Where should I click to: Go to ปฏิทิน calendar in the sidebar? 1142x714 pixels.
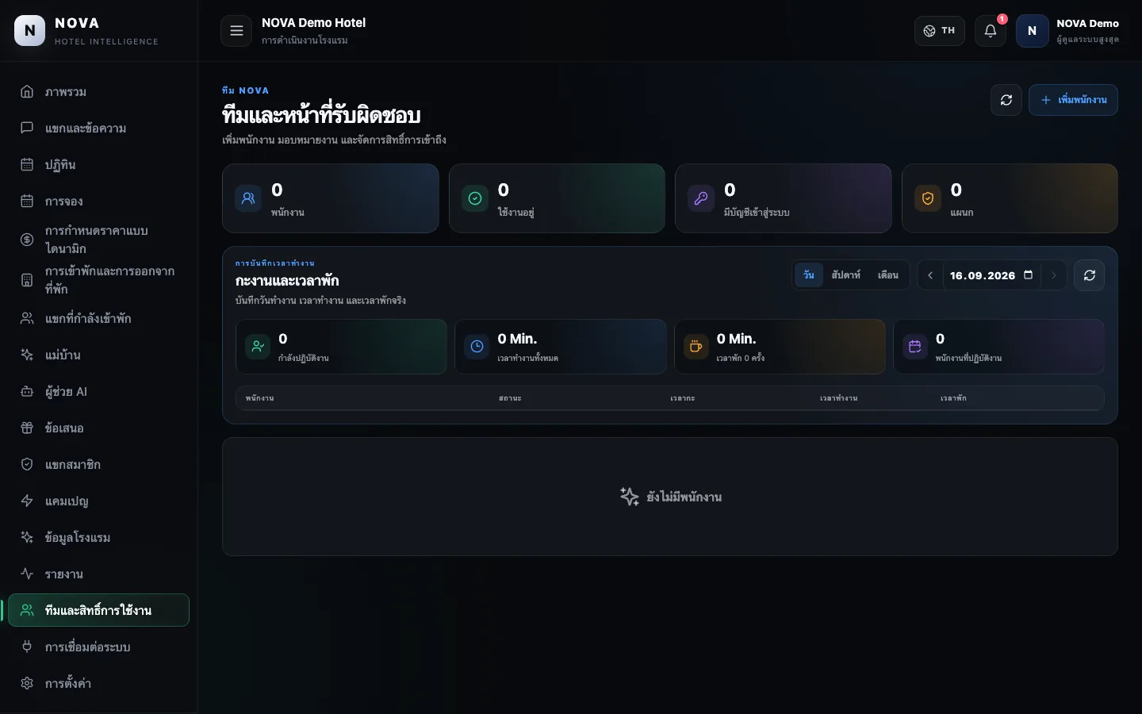[98, 165]
